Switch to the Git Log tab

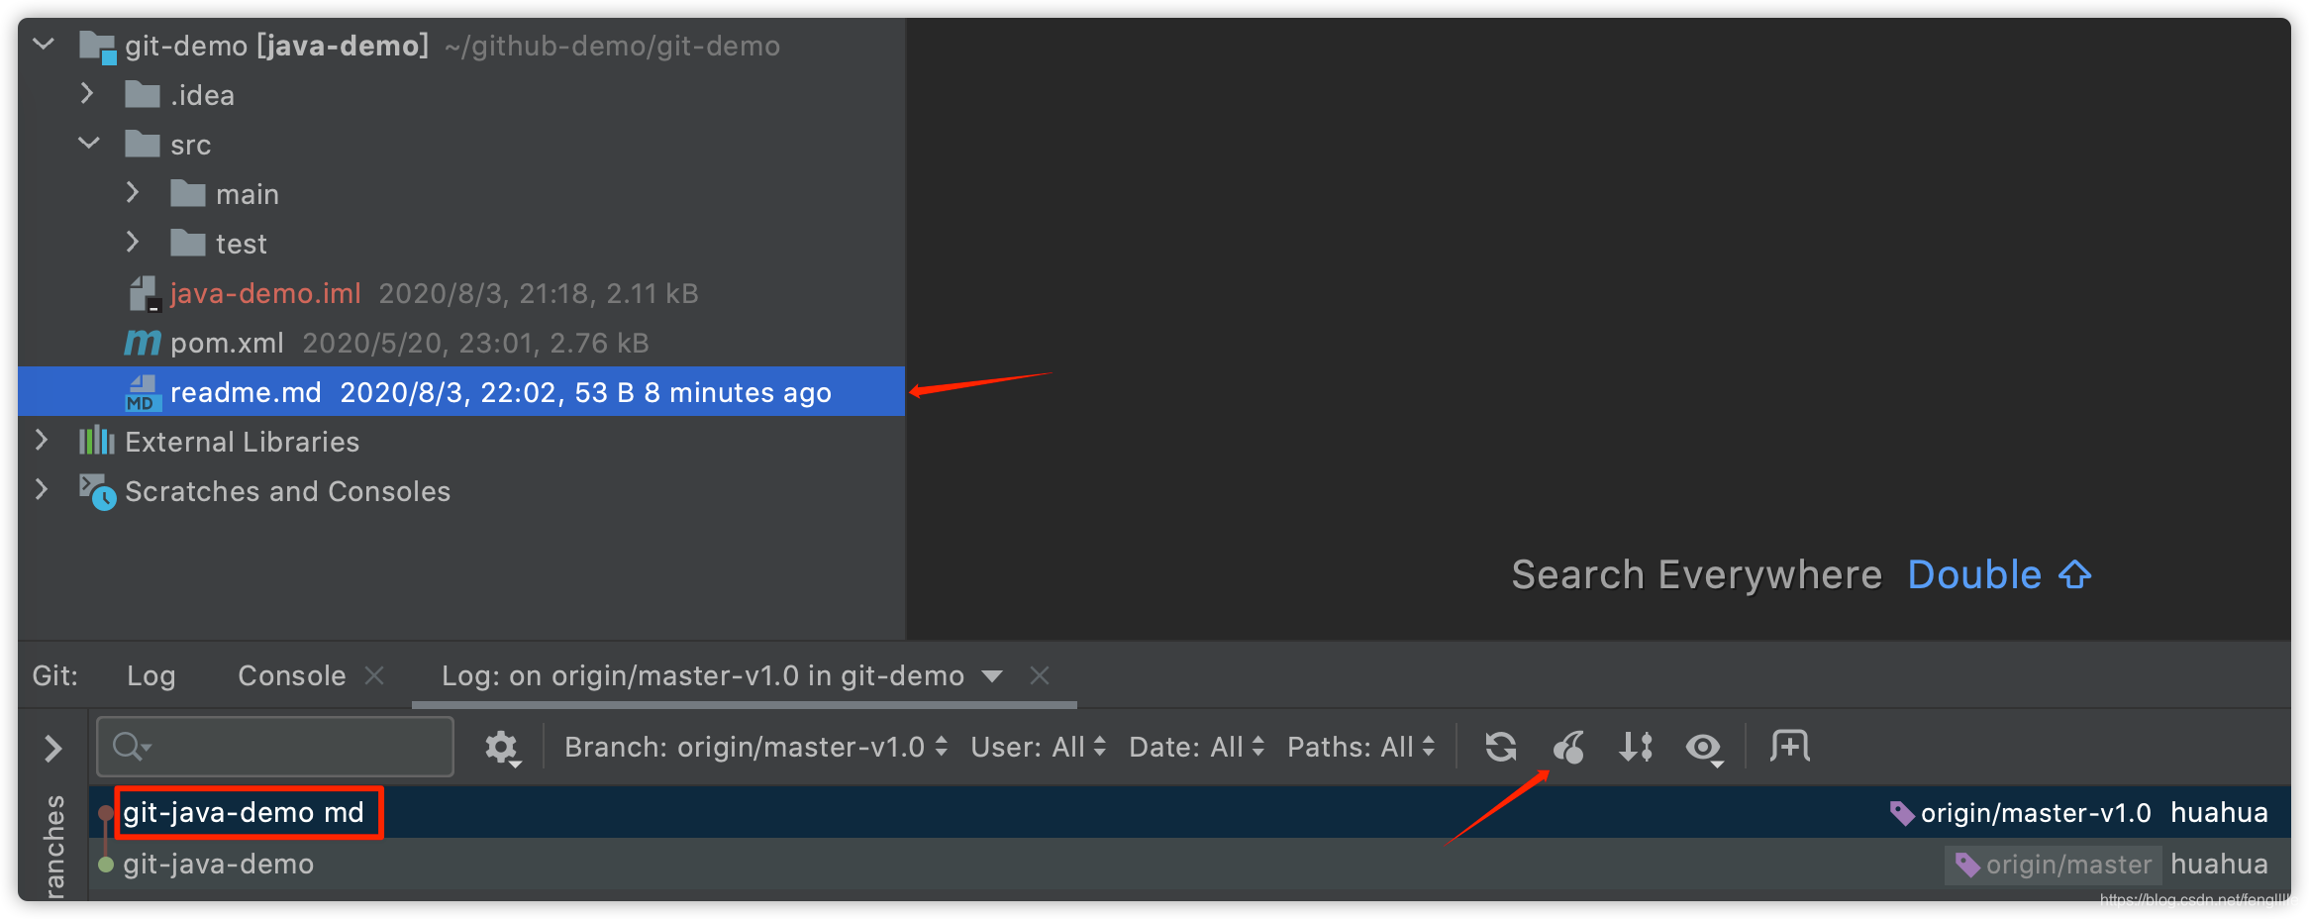151,675
